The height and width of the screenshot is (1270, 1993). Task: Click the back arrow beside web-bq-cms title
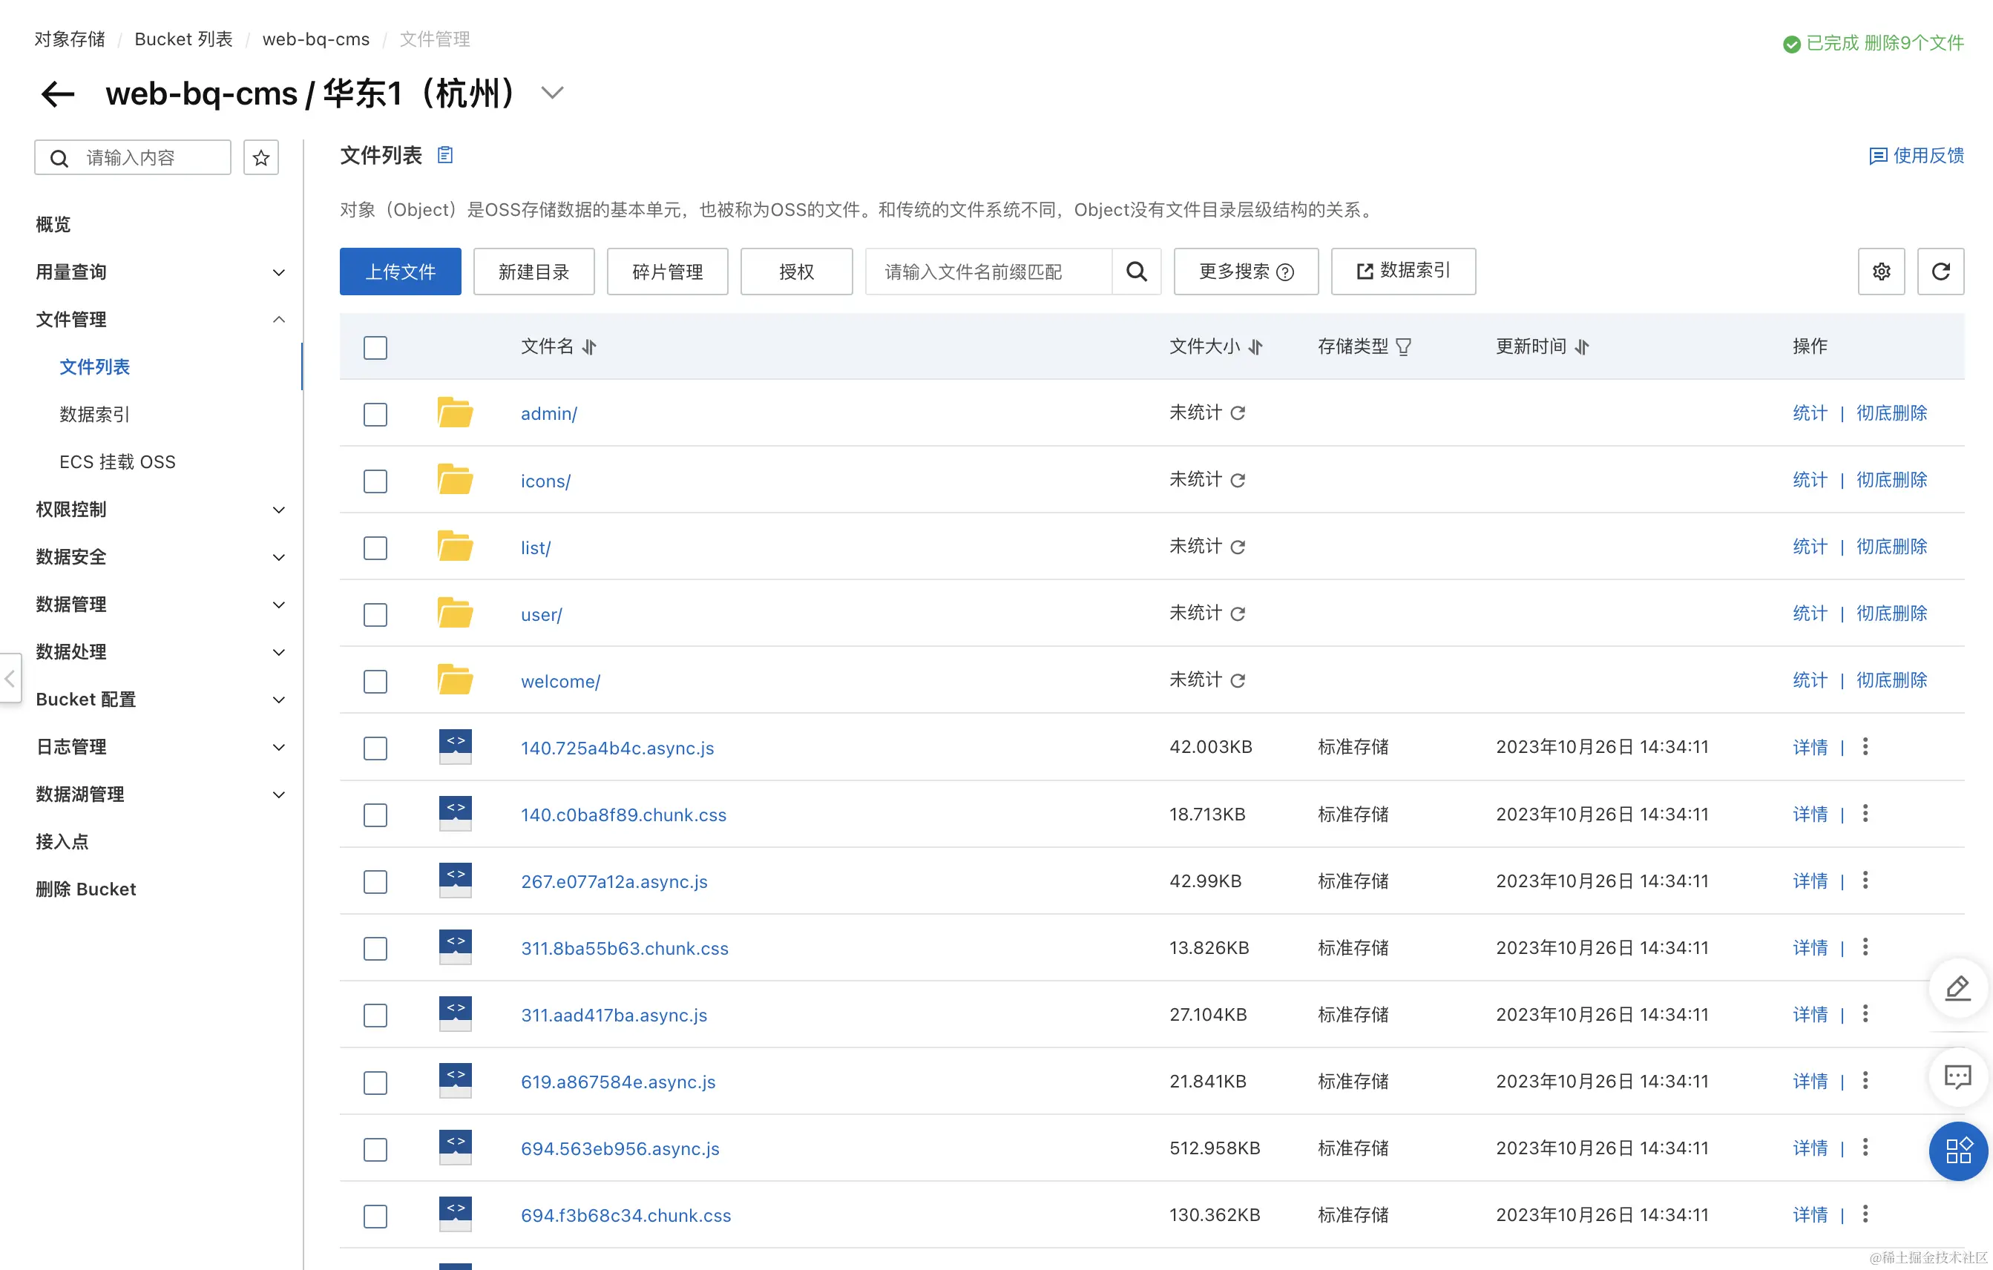56,93
